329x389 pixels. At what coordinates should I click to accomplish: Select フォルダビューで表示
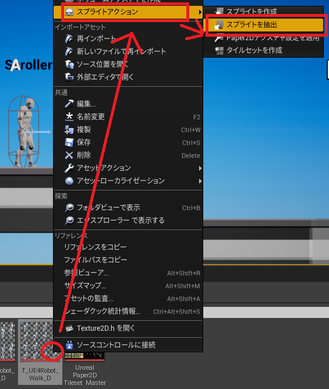pyautogui.click(x=128, y=207)
